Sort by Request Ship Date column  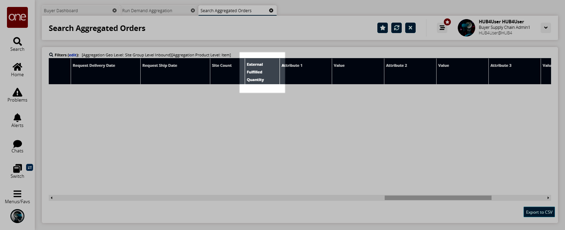175,71
